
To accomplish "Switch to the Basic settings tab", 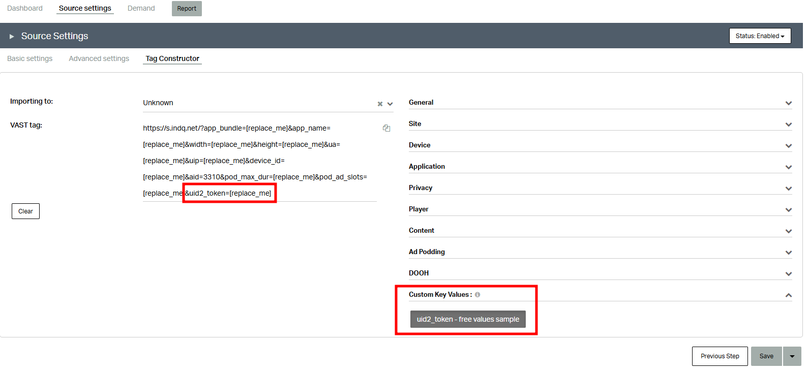I will coord(30,58).
